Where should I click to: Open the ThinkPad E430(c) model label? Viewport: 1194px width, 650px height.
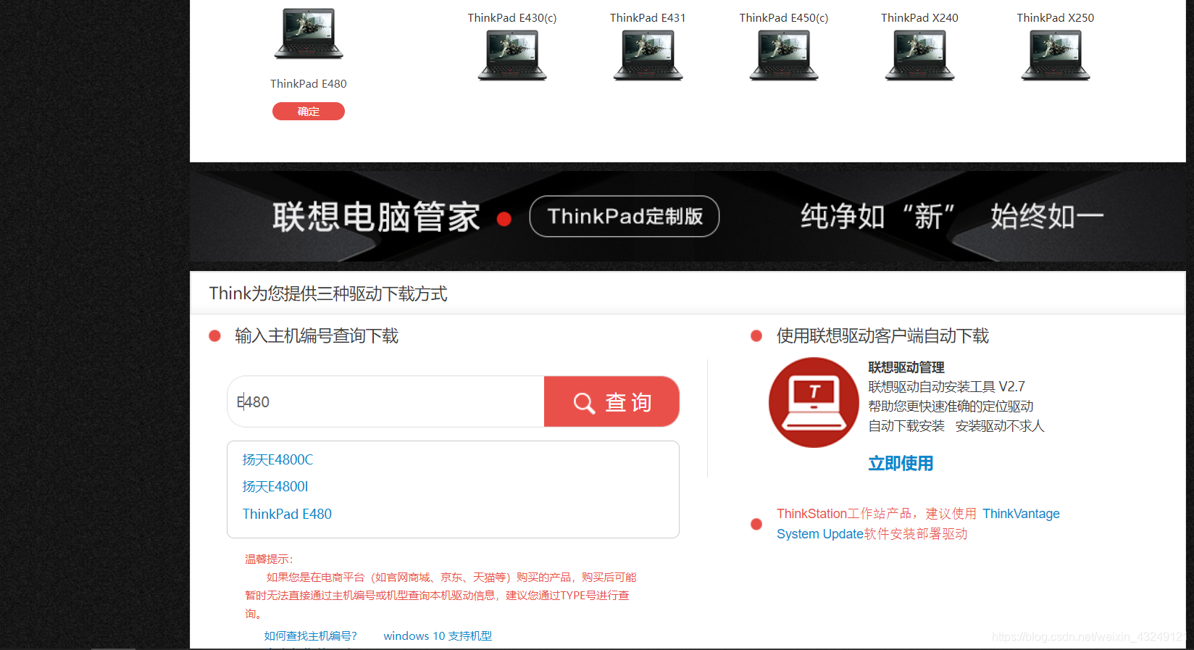(512, 17)
